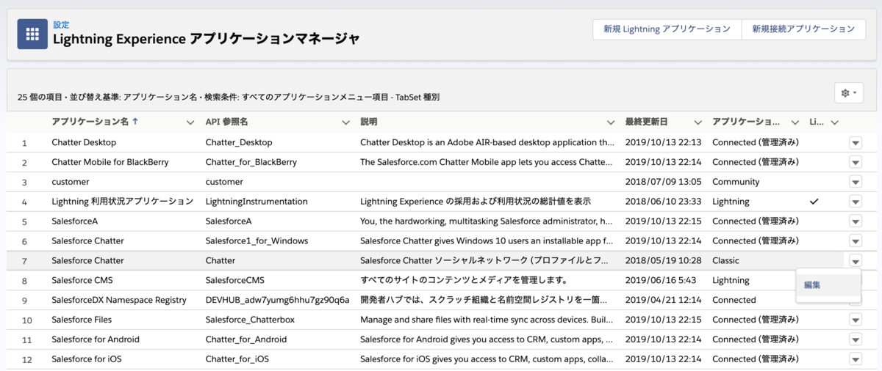882x371 pixels.
Task: Click the 'SalesforceCMS' API name cell
Action: (x=234, y=280)
